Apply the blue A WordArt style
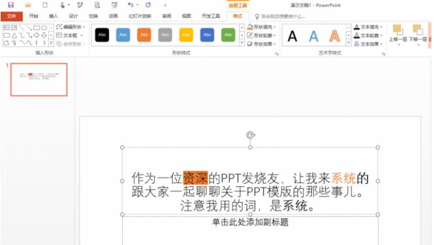 point(314,36)
